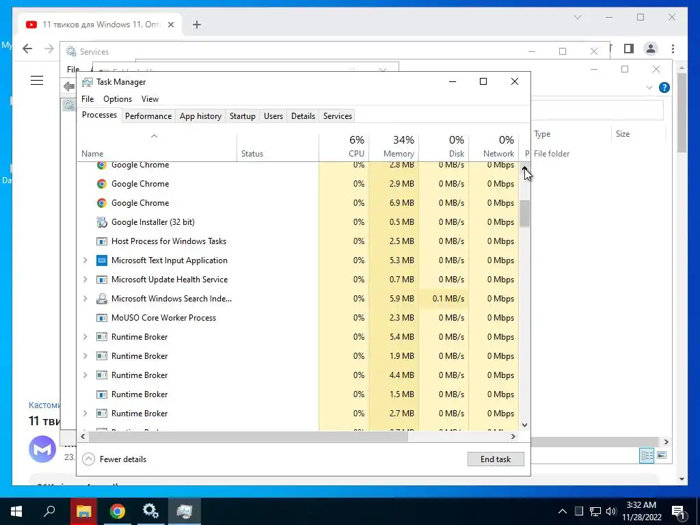700x525 pixels.
Task: Expand the Runtime Broker row using 4.4 MB
Action: 85,375
